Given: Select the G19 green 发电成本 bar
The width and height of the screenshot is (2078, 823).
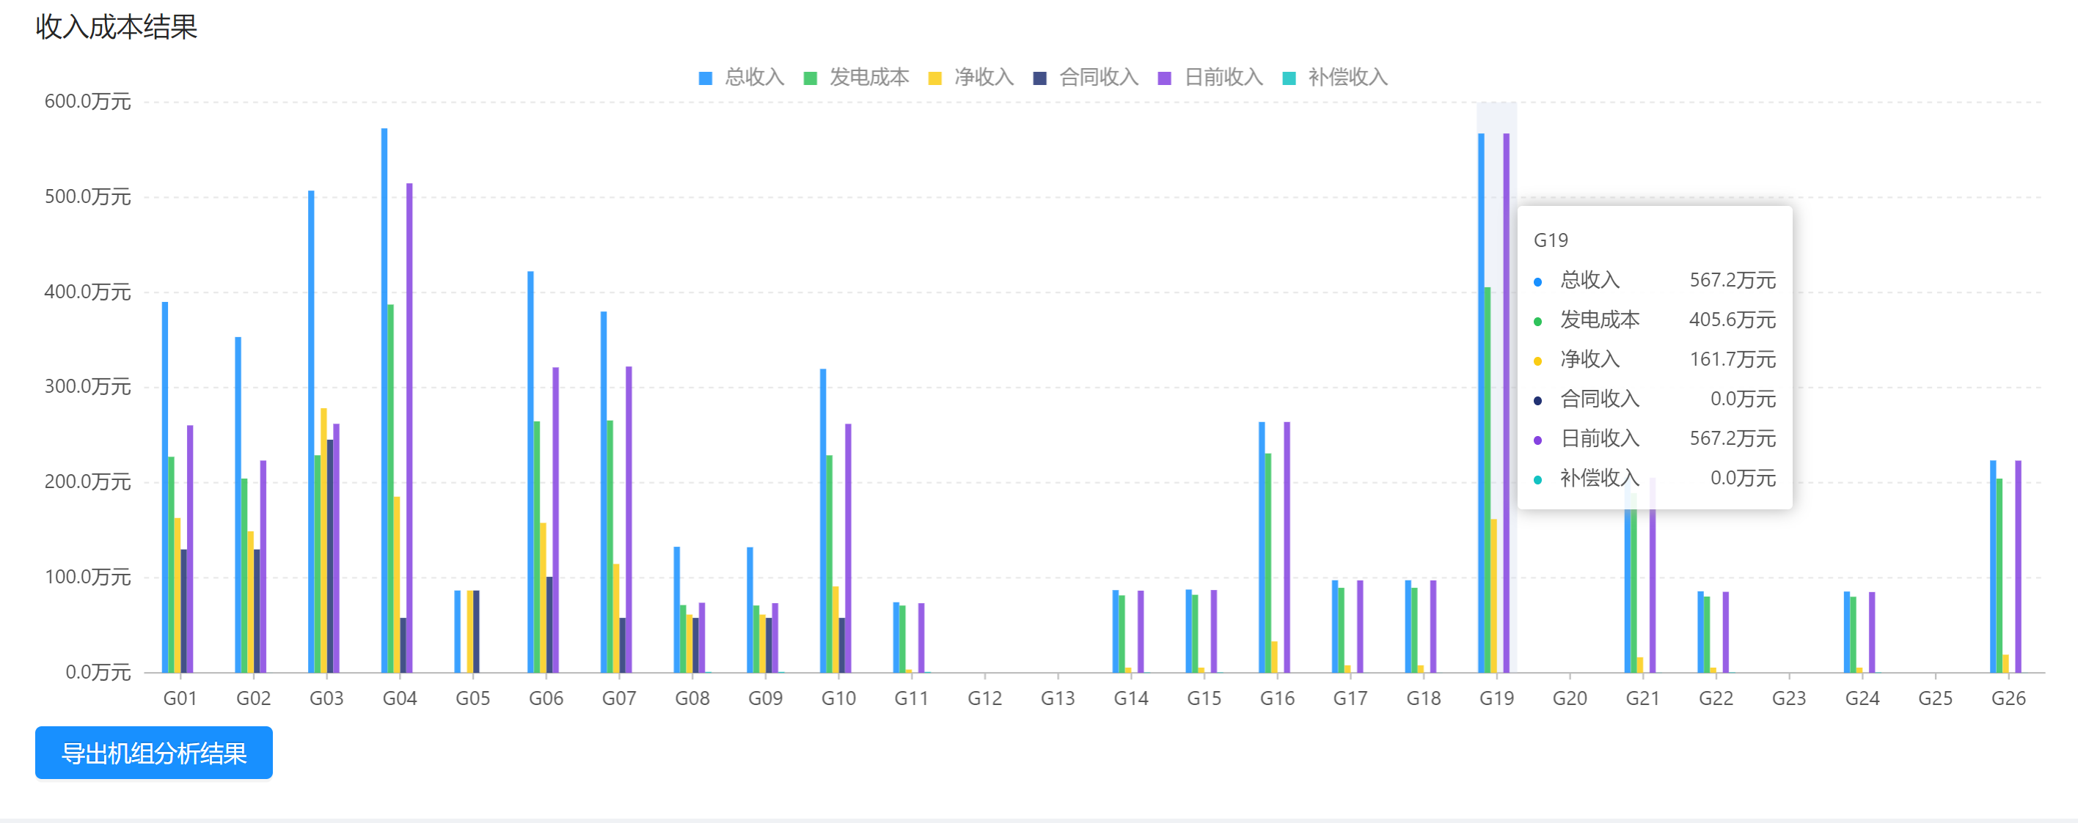Looking at the screenshot, I should 1488,479.
